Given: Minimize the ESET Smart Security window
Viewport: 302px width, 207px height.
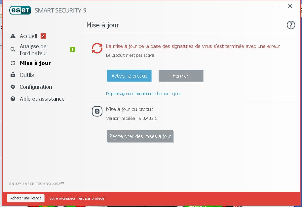Looking at the screenshot, I should (x=276, y=6).
